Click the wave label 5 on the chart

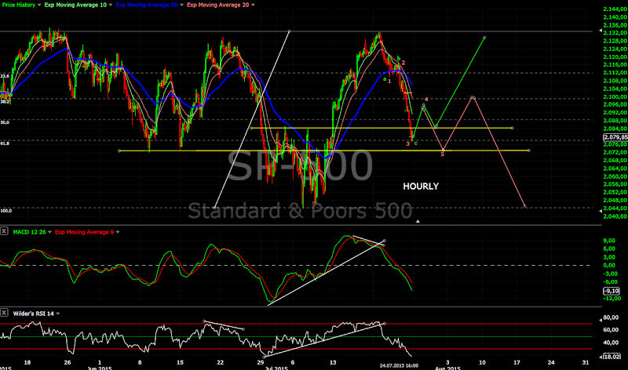[442, 154]
